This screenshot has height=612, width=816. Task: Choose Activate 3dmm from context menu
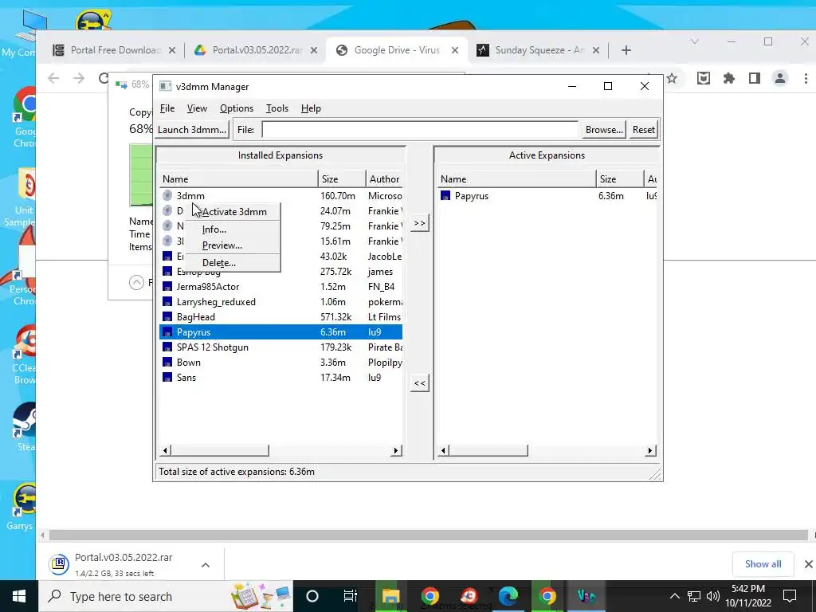[233, 212]
